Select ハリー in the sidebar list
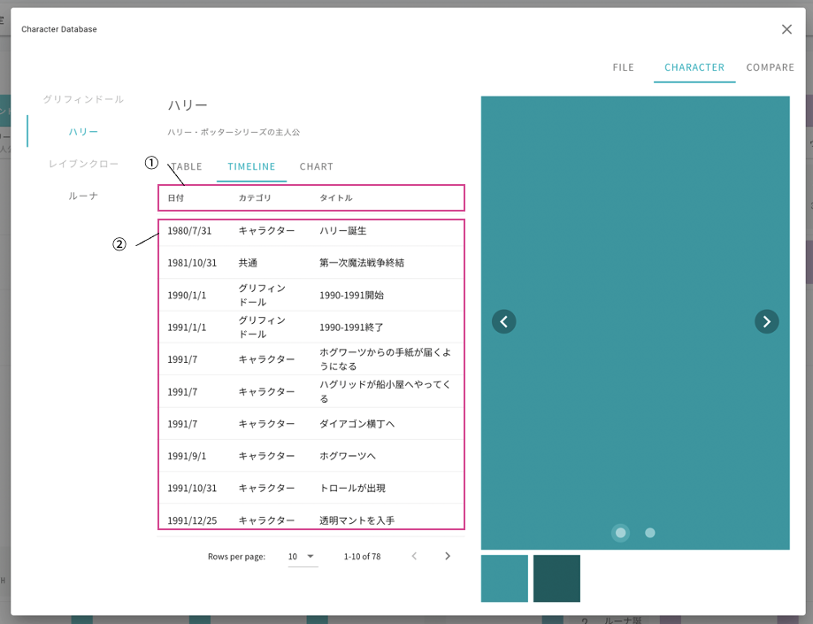The height and width of the screenshot is (624, 813). click(83, 132)
